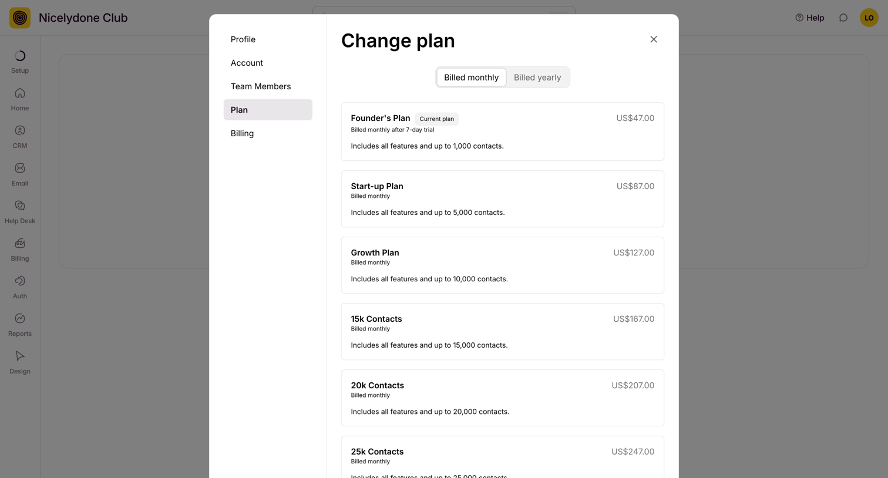Click the US$167.00 price
Image resolution: width=888 pixels, height=478 pixels.
pos(634,319)
